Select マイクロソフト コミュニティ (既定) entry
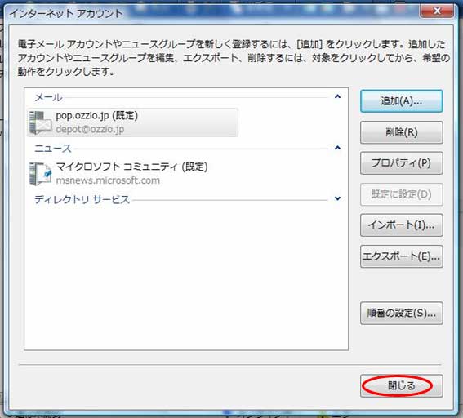This screenshot has height=418, width=463. tap(131, 167)
